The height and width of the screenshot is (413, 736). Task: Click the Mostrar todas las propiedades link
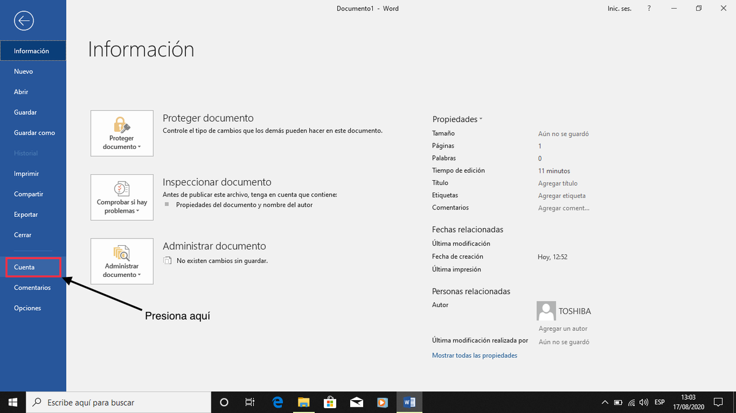coord(474,355)
